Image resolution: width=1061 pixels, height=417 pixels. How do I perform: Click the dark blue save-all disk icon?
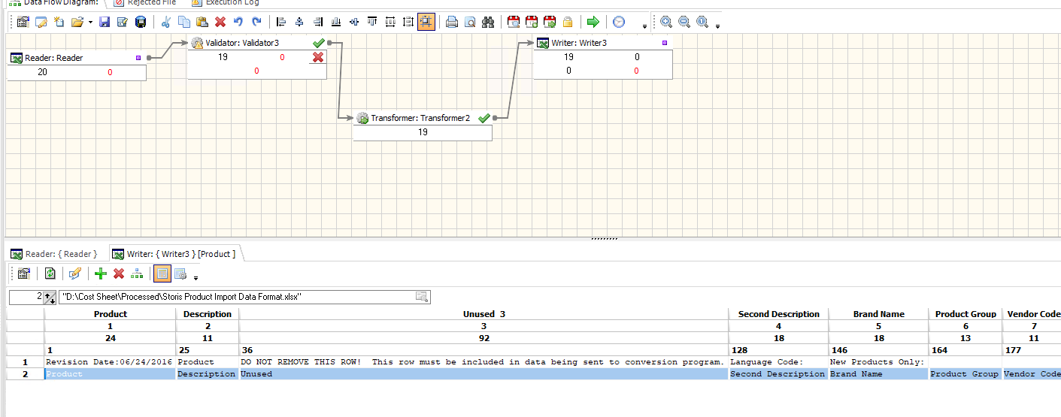coord(140,22)
